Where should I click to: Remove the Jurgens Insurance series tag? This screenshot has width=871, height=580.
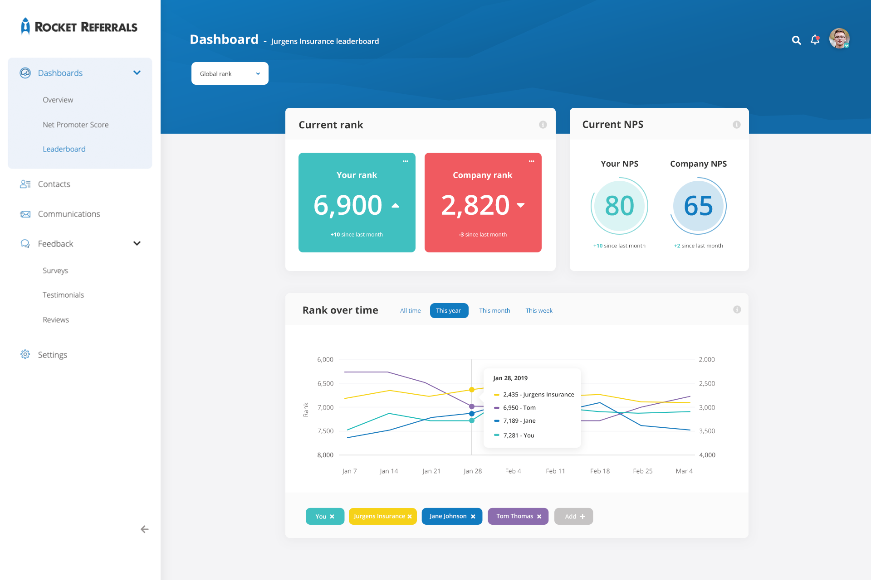tap(410, 517)
